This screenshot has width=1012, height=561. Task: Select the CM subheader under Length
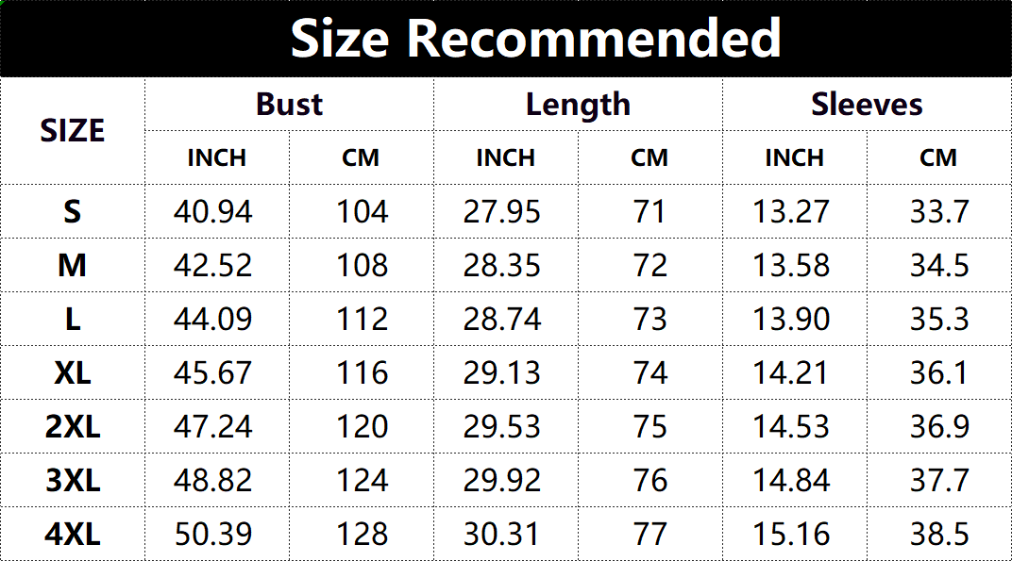pos(649,157)
